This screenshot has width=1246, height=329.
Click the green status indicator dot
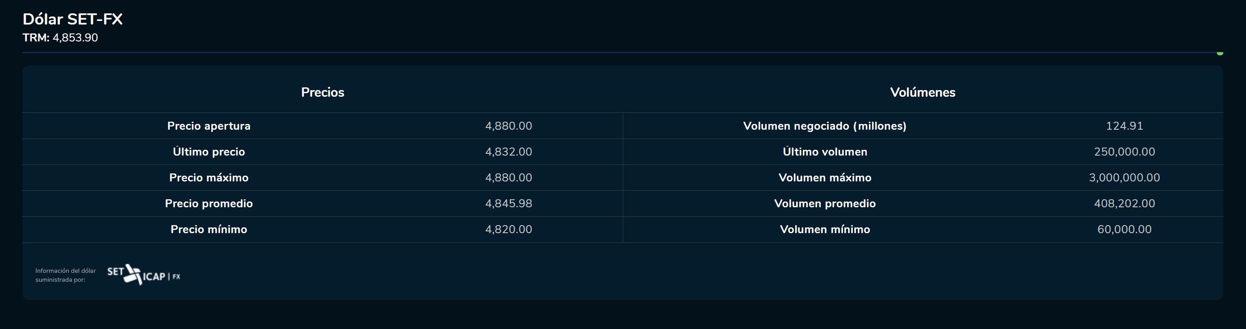point(1219,53)
